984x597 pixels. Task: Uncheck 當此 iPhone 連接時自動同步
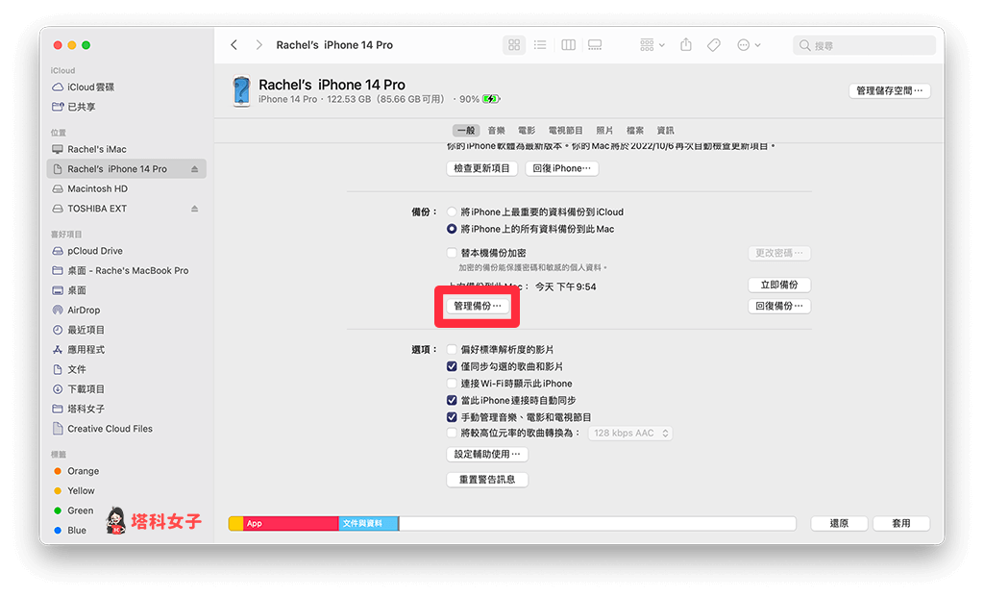tap(452, 401)
